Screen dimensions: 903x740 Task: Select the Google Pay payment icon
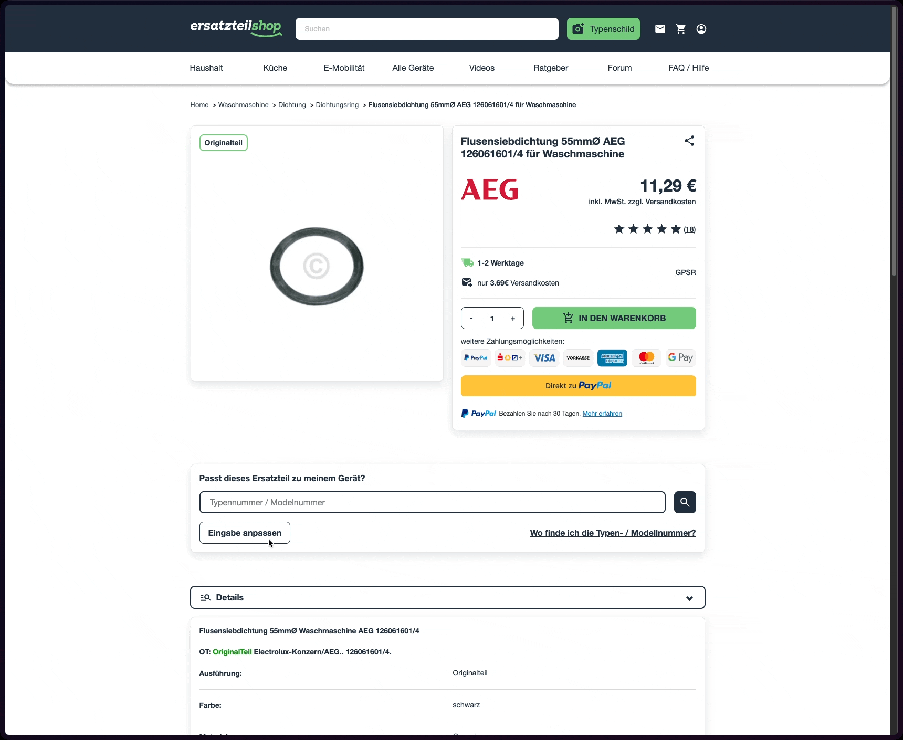pos(680,358)
